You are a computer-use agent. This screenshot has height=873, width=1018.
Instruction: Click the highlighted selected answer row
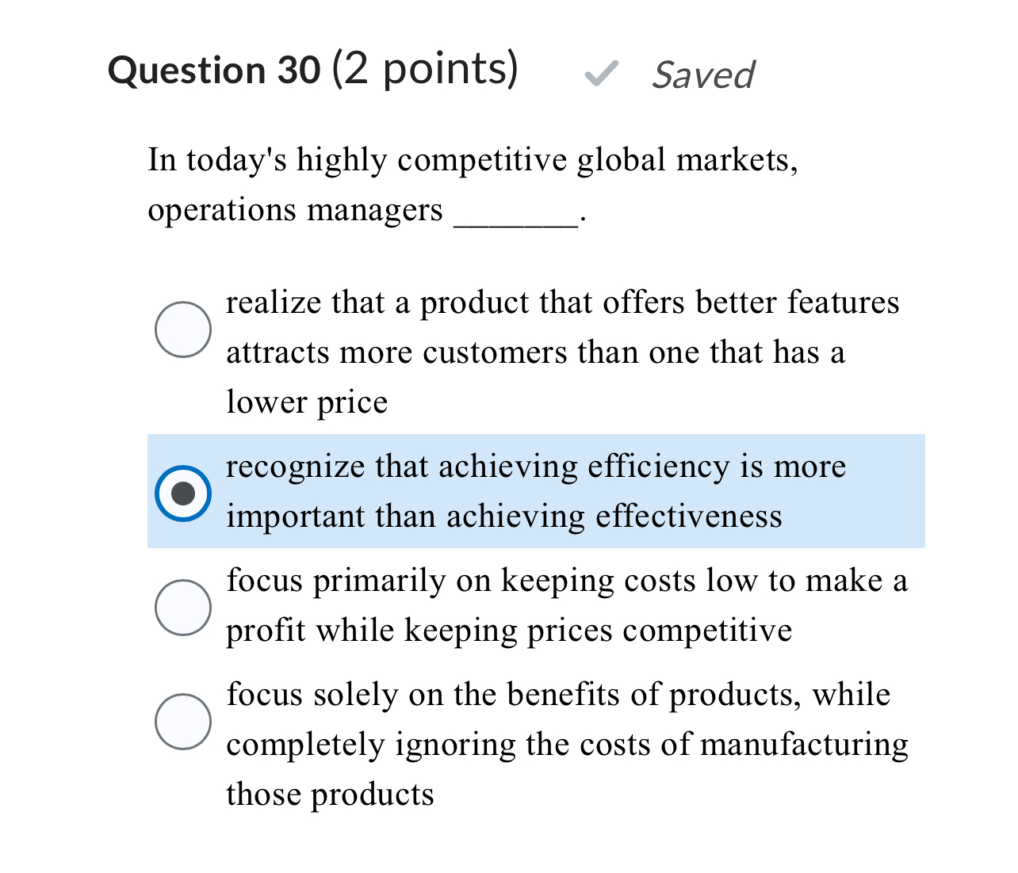536,491
